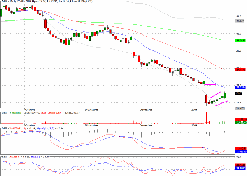
Task: Click the horizontal pink line near 24.0
Action: tap(210, 85)
